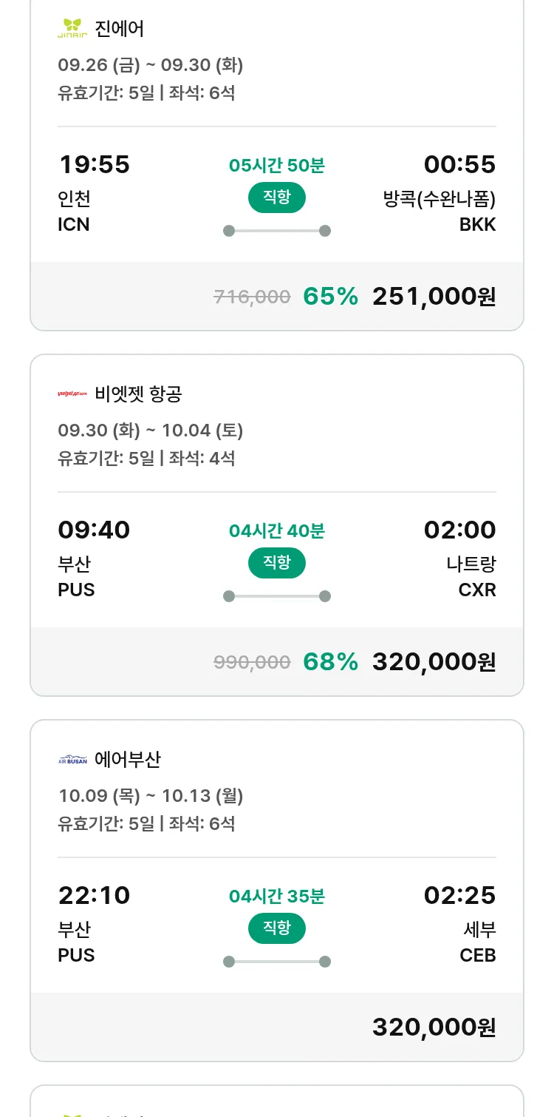554x1117 pixels.
Task: Open the 에어부산 flight name link
Action: [128, 760]
